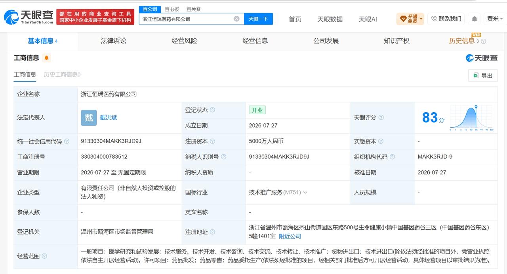Screen dimensions: 507x274
Task: Select the 5000万人民币 registered capital value
Action: (266, 141)
